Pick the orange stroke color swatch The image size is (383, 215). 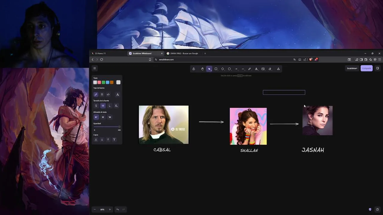(112, 82)
